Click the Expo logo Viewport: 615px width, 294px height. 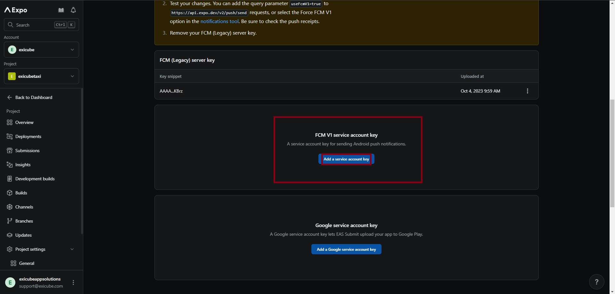pos(16,10)
